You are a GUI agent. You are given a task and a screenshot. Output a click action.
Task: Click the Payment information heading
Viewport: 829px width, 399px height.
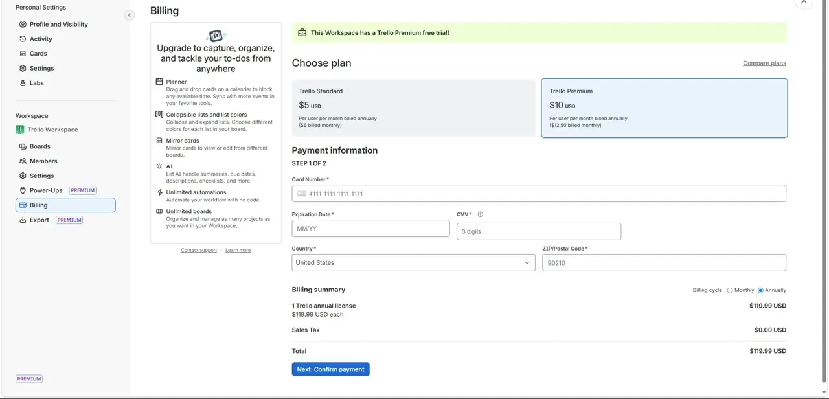tap(335, 150)
